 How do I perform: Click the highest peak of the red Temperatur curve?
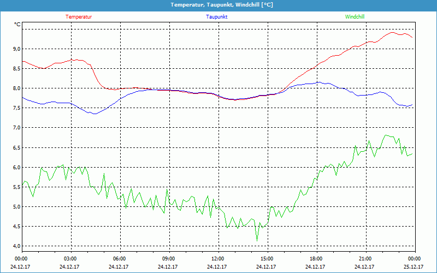tap(392, 32)
